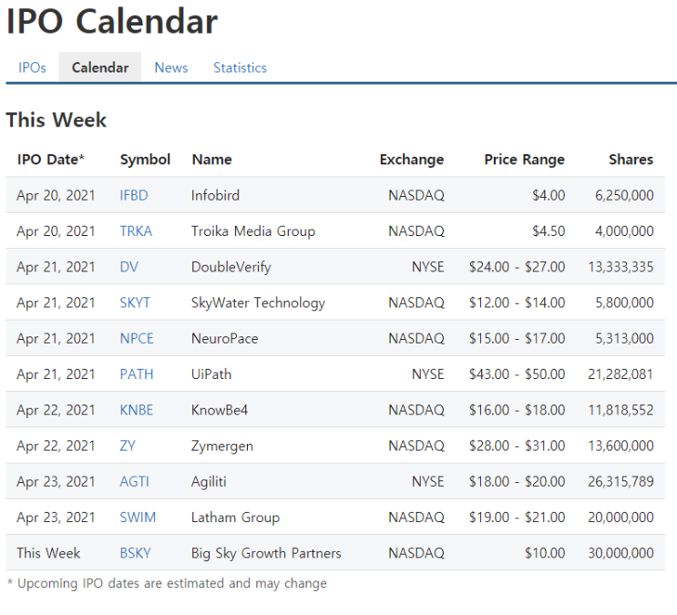
Task: Open the TRKA symbol link
Action: coord(136,231)
